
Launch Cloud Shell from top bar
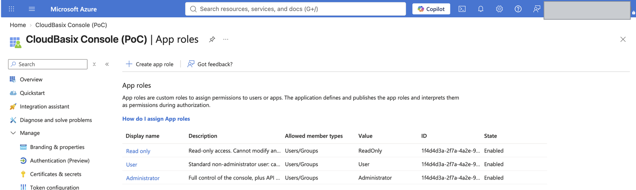pos(462,9)
